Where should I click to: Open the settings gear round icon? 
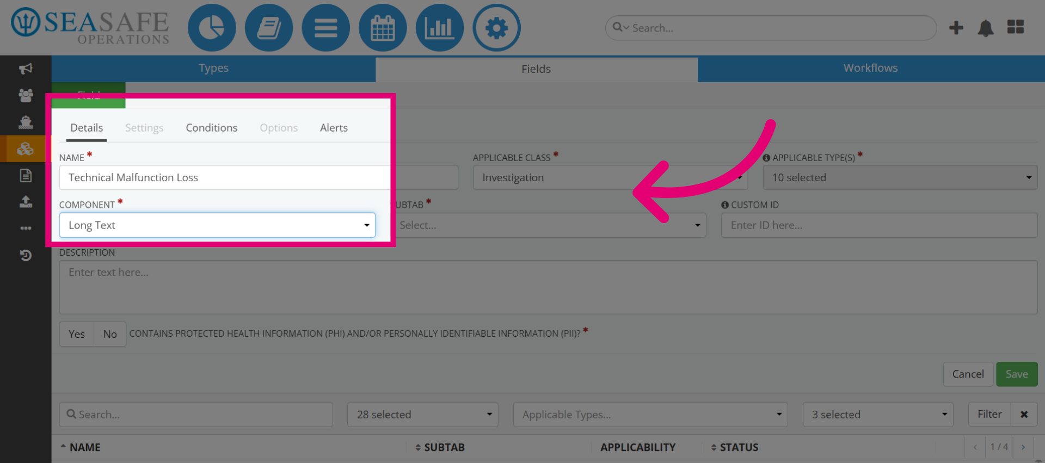click(496, 28)
